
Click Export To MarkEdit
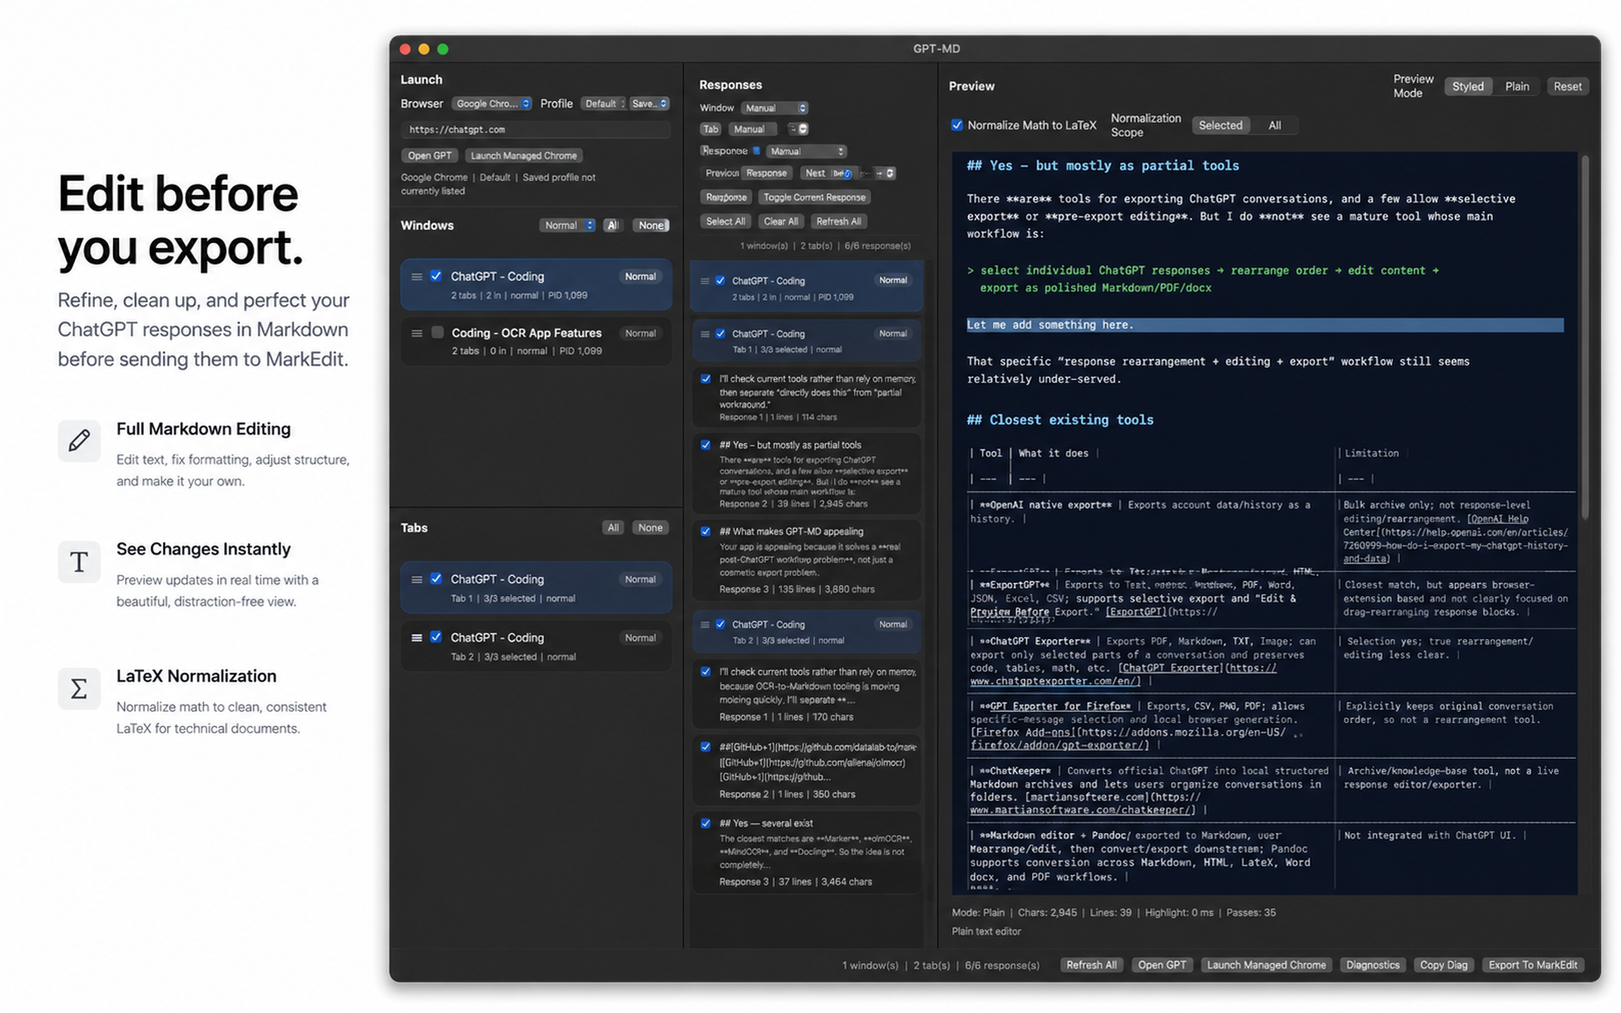1533,965
